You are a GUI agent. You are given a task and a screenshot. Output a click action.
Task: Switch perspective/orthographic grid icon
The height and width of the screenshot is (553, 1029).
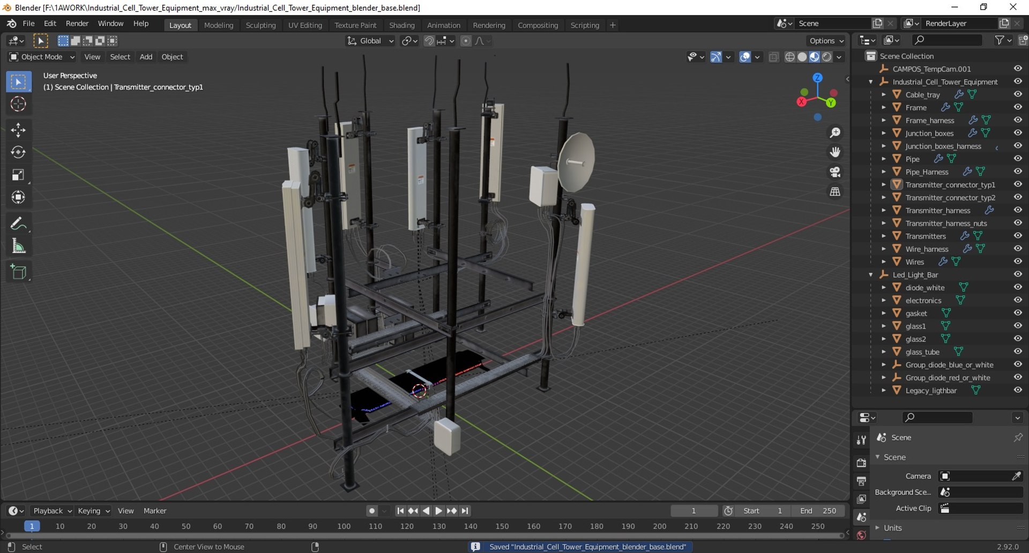[x=835, y=192]
